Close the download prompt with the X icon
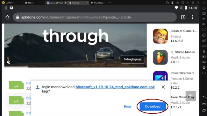This screenshot has width=207, height=116. [x=163, y=87]
